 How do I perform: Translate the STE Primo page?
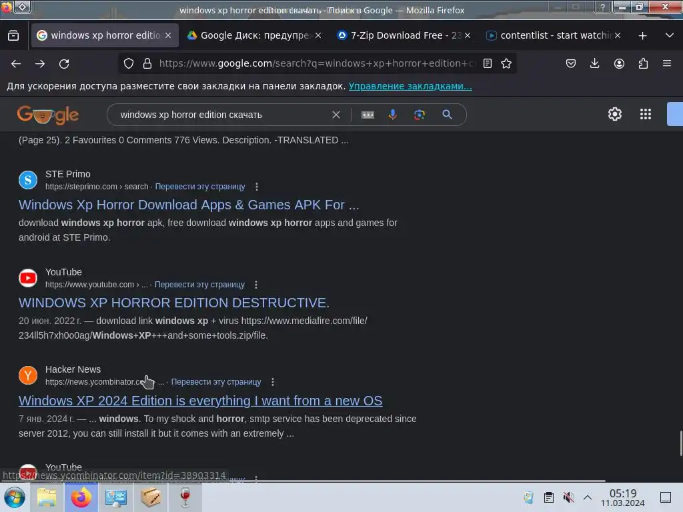[200, 187]
